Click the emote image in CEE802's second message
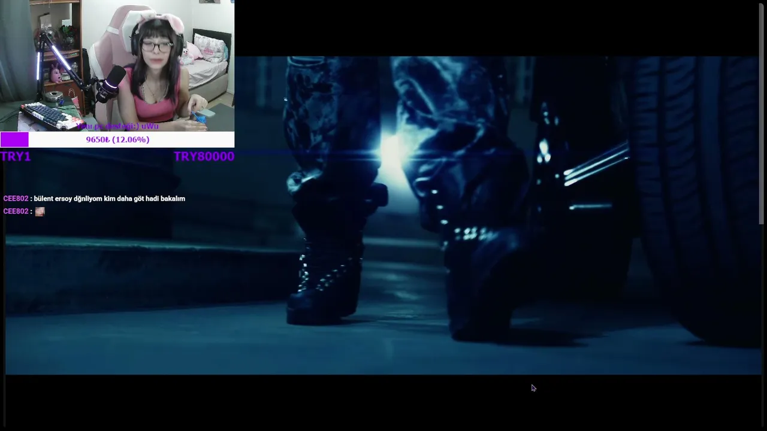 point(40,211)
